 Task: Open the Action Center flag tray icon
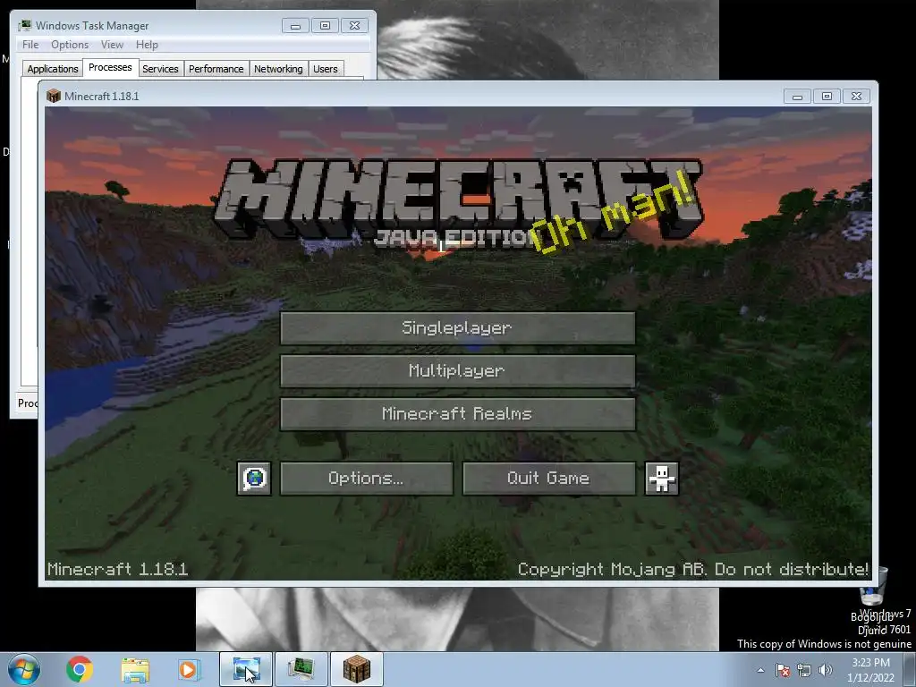click(782, 670)
